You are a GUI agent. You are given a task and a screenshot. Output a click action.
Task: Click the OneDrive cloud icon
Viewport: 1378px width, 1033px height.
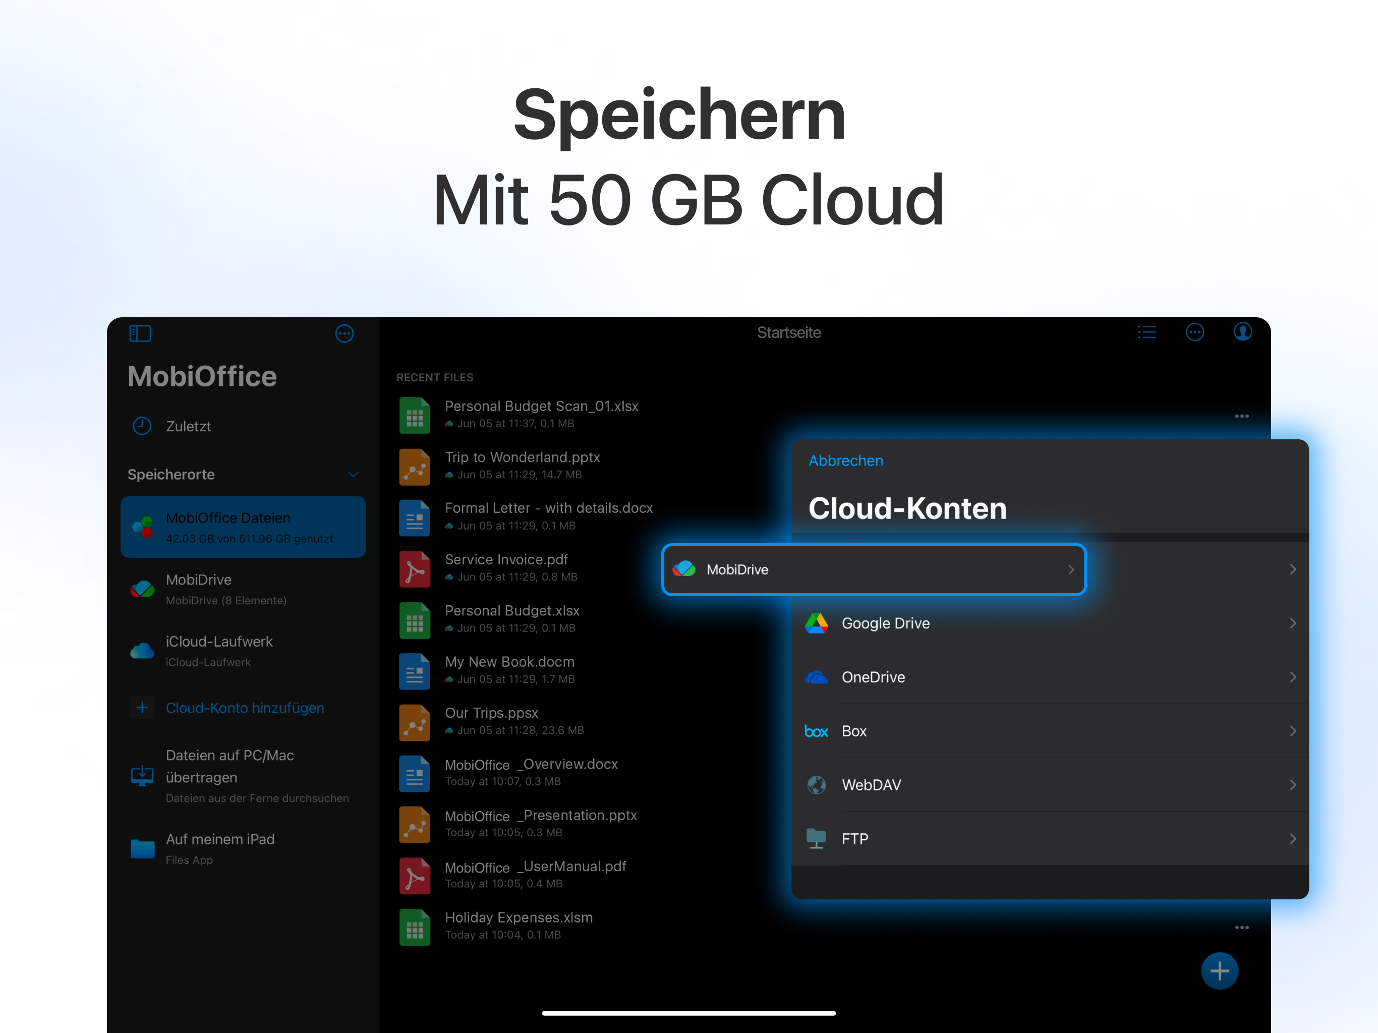coord(816,677)
